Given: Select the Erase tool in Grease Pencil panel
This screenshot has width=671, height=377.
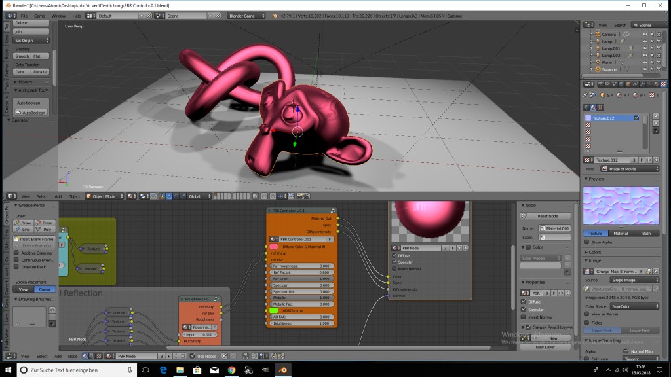Looking at the screenshot, I should click(46, 223).
